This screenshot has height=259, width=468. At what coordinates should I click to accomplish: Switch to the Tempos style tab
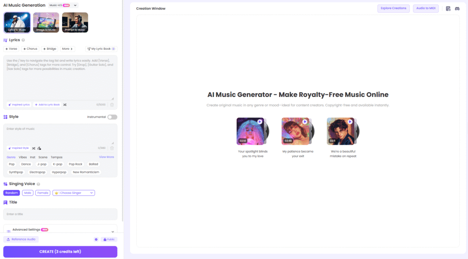pos(57,157)
